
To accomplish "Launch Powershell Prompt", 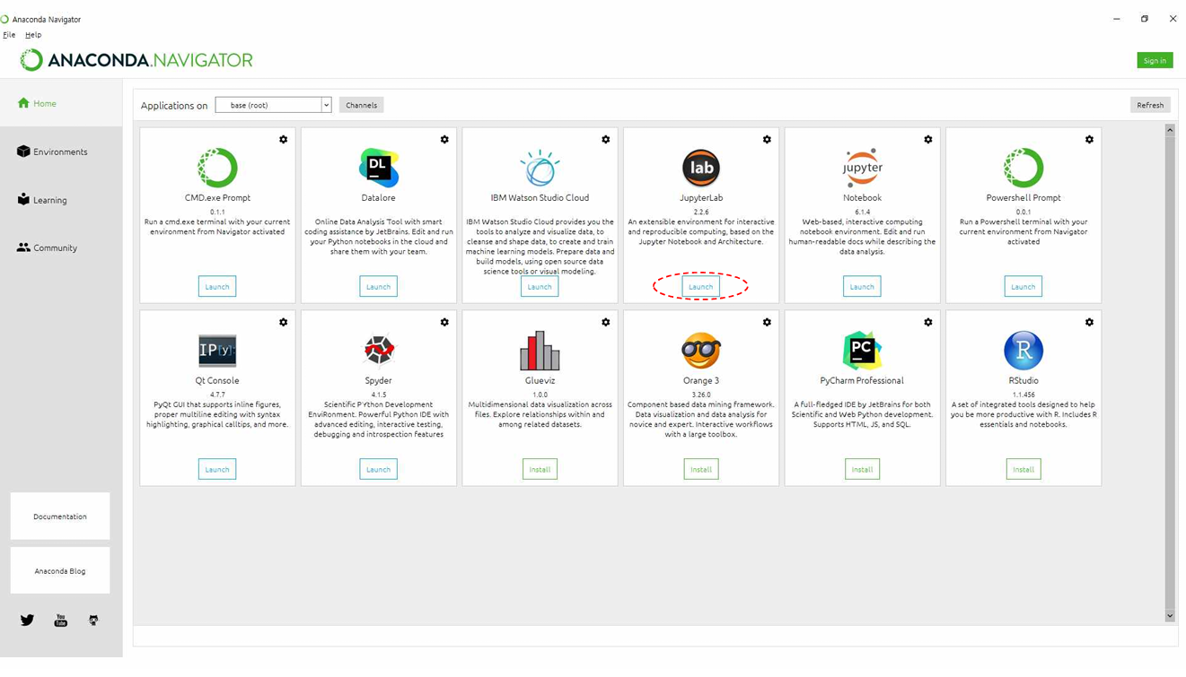I will pyautogui.click(x=1023, y=287).
